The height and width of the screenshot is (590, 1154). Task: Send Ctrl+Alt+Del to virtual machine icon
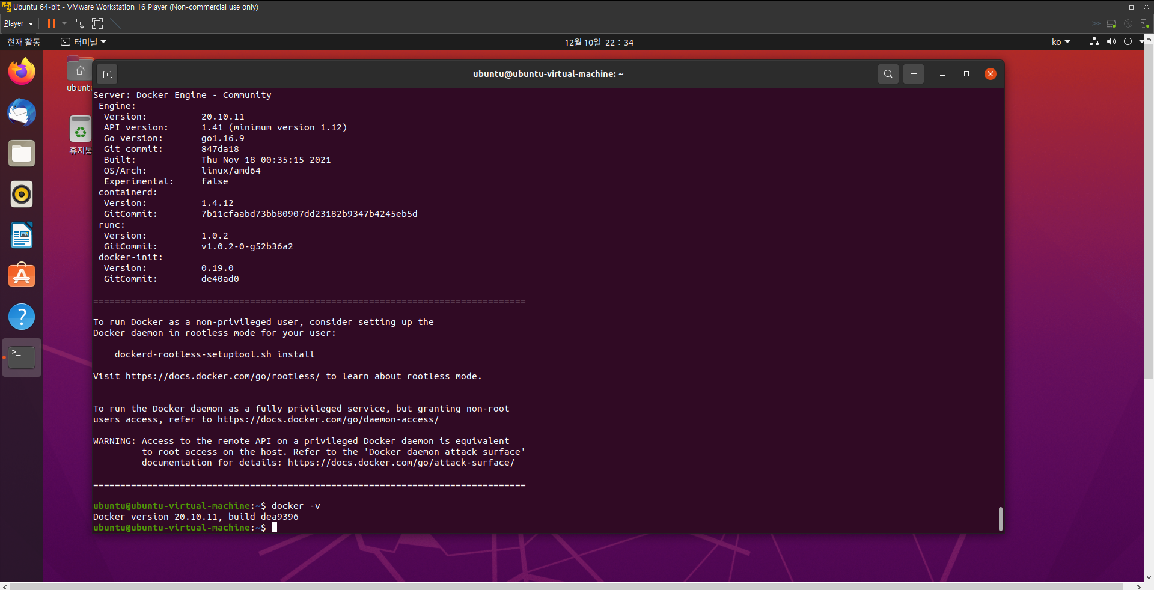(x=79, y=23)
